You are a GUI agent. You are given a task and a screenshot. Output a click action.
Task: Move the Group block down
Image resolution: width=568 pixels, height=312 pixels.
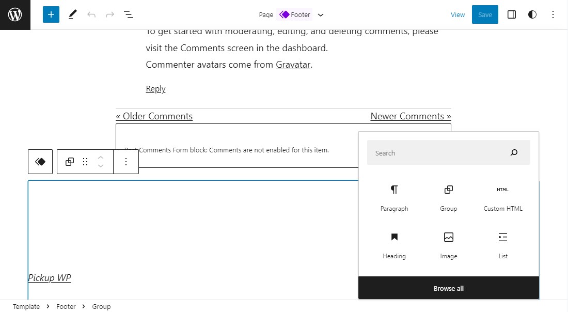pos(101,166)
